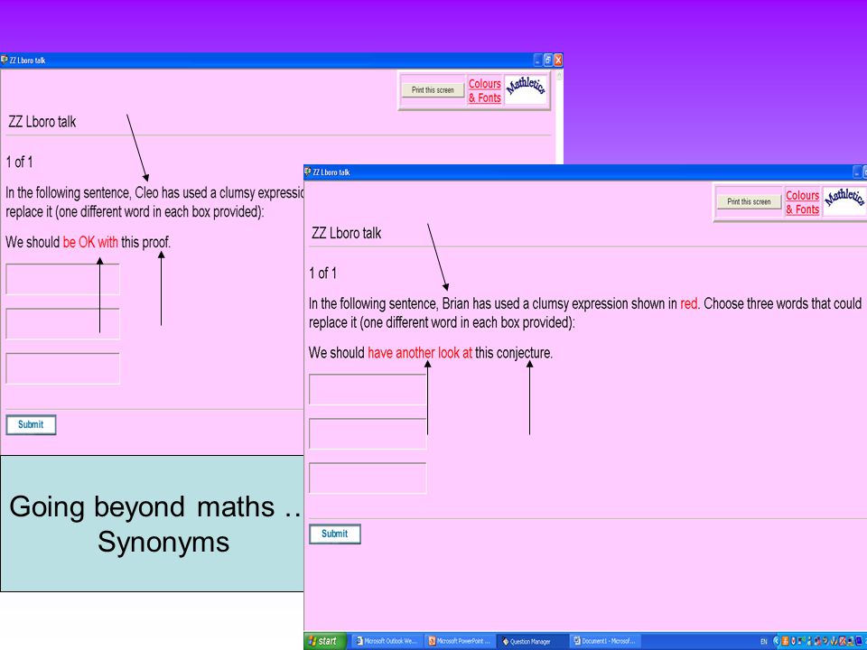Click the bottom answer box in the Brian window
Image resolution: width=867 pixels, height=650 pixels.
tap(368, 478)
